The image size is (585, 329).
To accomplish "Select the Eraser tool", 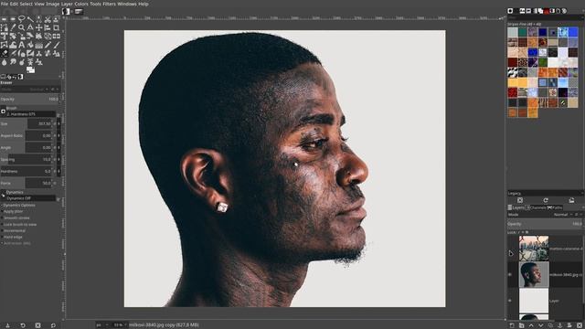I will (4, 53).
